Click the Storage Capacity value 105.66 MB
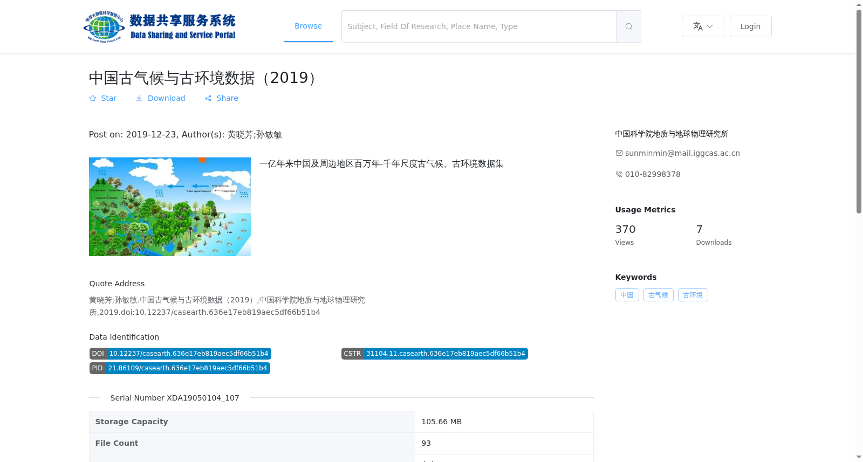The height and width of the screenshot is (462, 863). [x=441, y=422]
